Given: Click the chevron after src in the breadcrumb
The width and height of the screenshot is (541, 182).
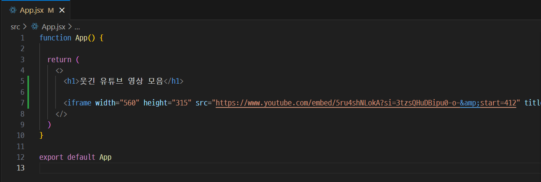Looking at the screenshot, I should [x=25, y=27].
